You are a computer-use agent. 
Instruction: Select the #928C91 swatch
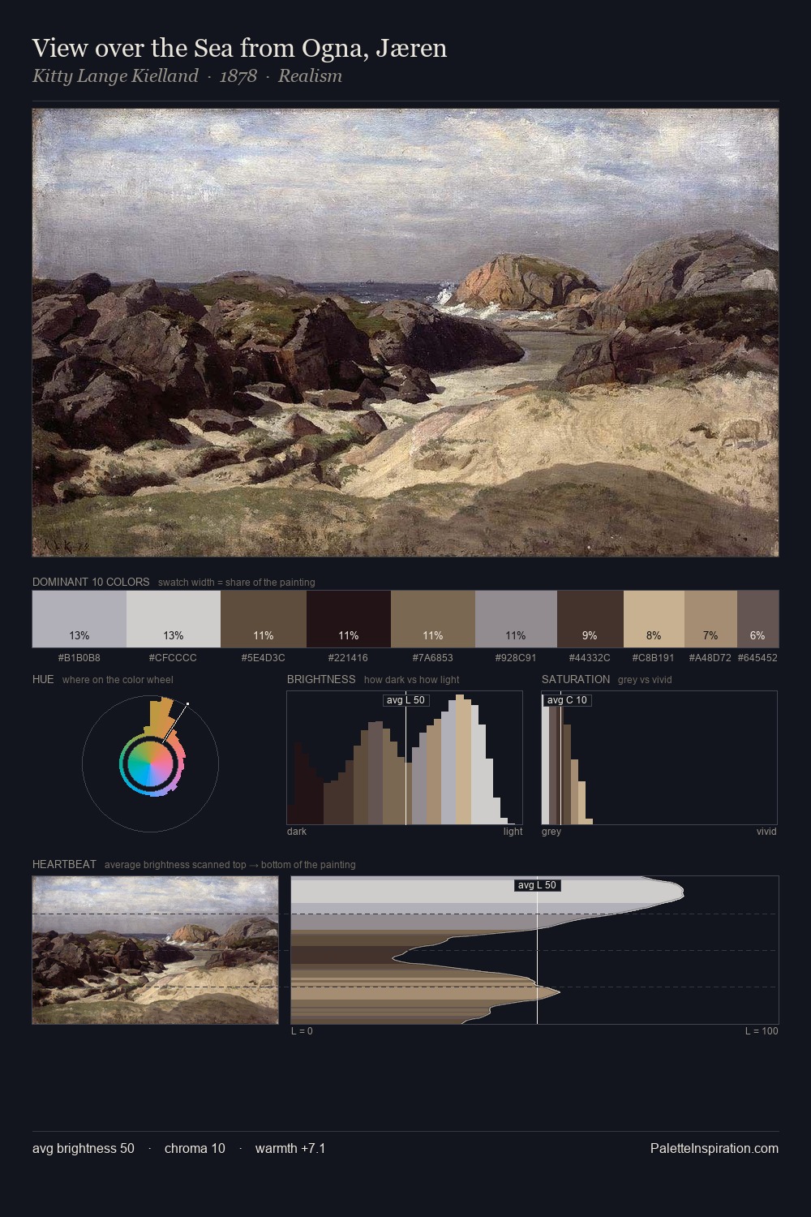[x=516, y=618]
